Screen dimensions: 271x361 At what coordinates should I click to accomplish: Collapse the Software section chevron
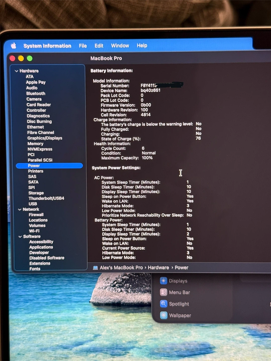[x=20, y=237]
